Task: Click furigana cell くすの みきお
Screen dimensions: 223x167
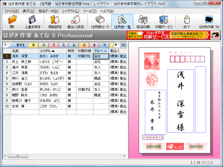Action: pyautogui.click(x=53, y=95)
